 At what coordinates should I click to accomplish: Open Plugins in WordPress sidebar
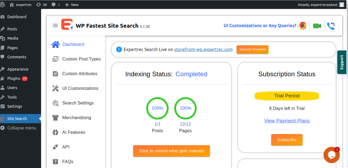pos(14,79)
